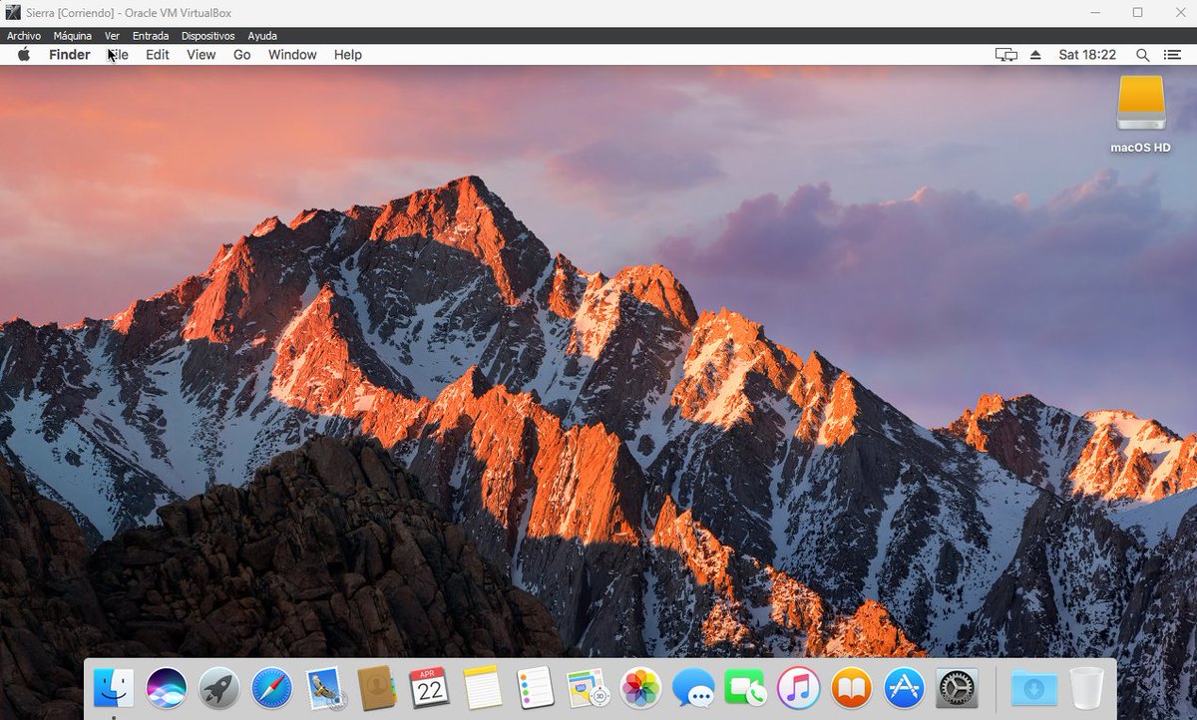Open Reminders list icon

pos(535,688)
